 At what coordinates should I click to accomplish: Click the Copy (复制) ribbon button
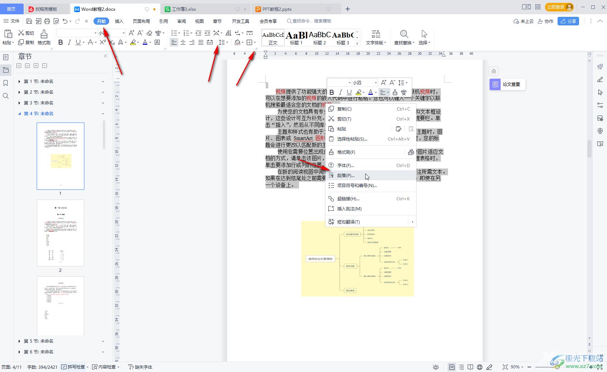pyautogui.click(x=26, y=42)
